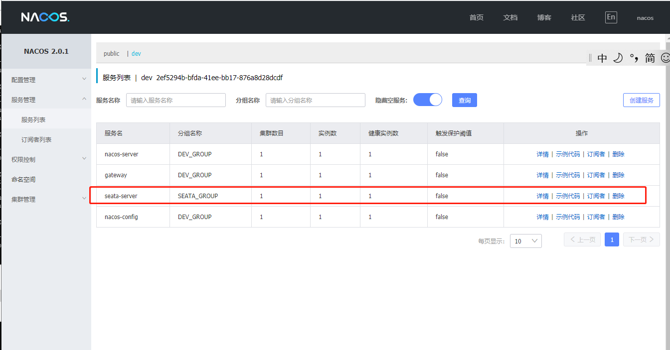Open 订阅者 for nacos-config
Screen dimensions: 670x350
click(596, 217)
